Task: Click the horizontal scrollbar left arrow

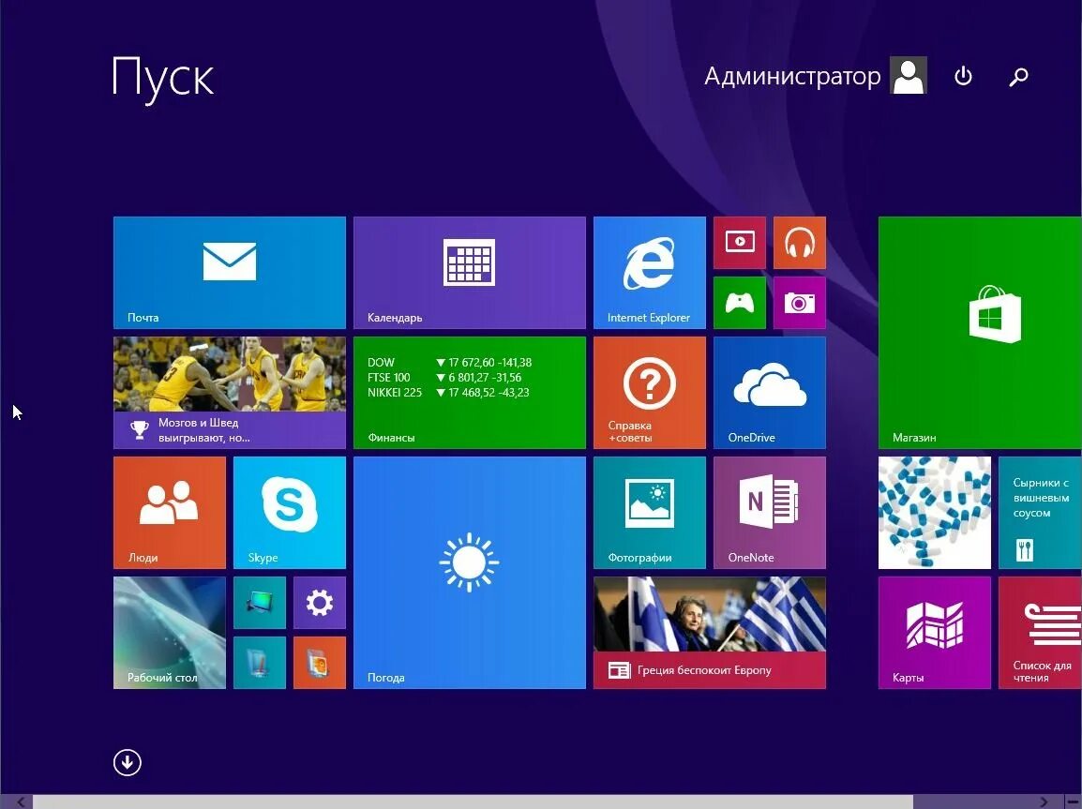Action: click(x=21, y=802)
